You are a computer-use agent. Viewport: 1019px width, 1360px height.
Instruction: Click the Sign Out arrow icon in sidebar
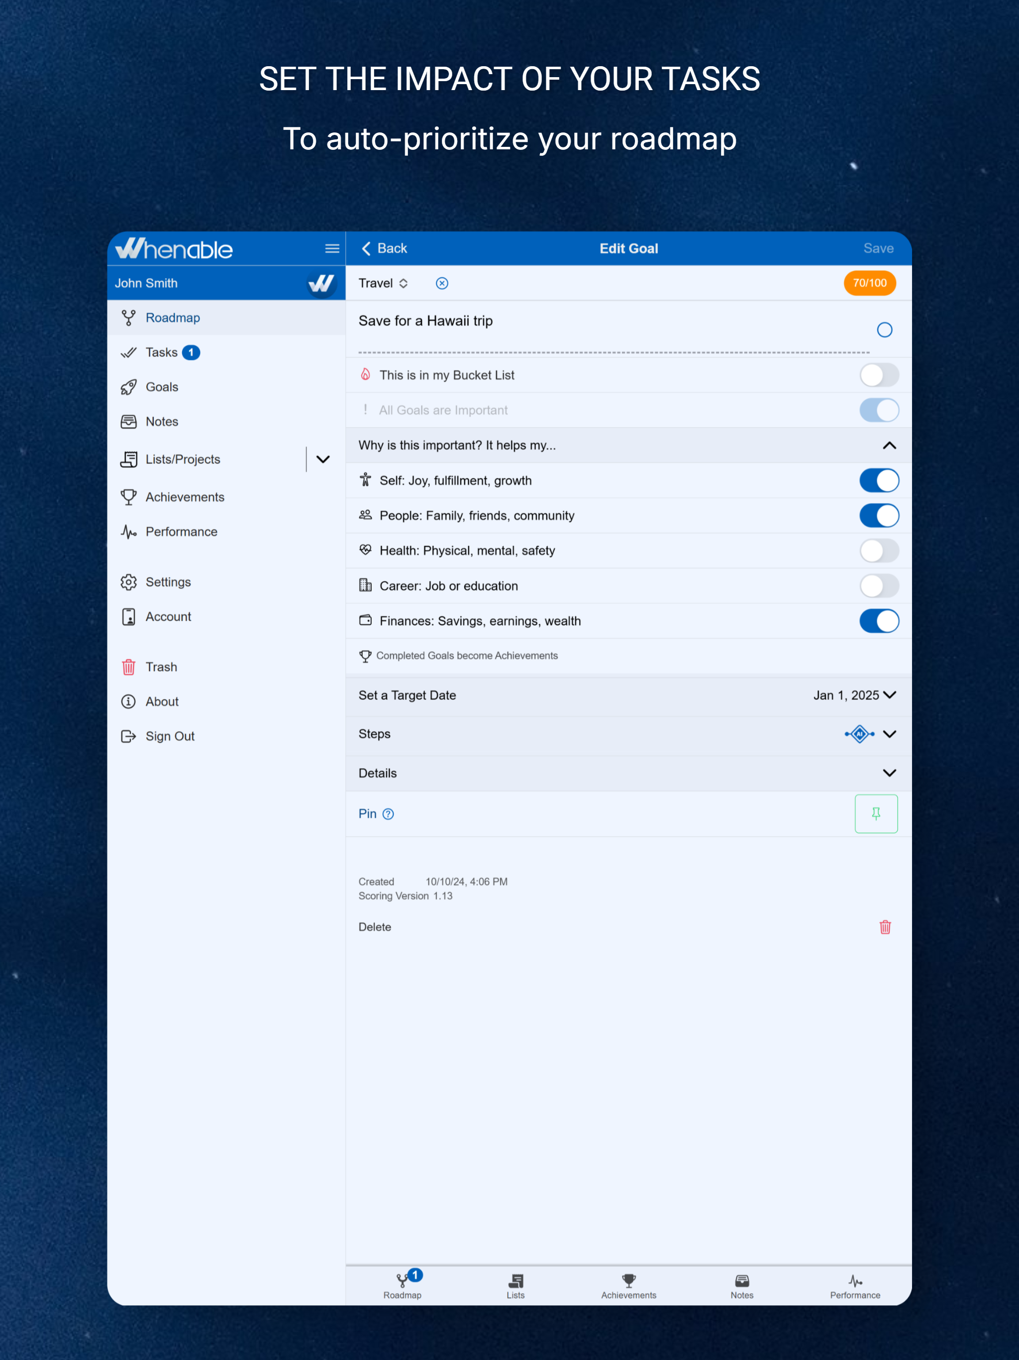(x=128, y=736)
